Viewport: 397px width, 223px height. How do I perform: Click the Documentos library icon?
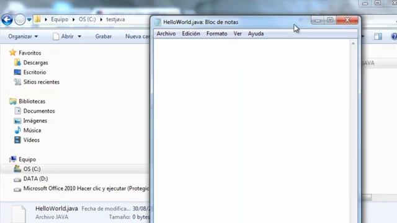(17, 111)
